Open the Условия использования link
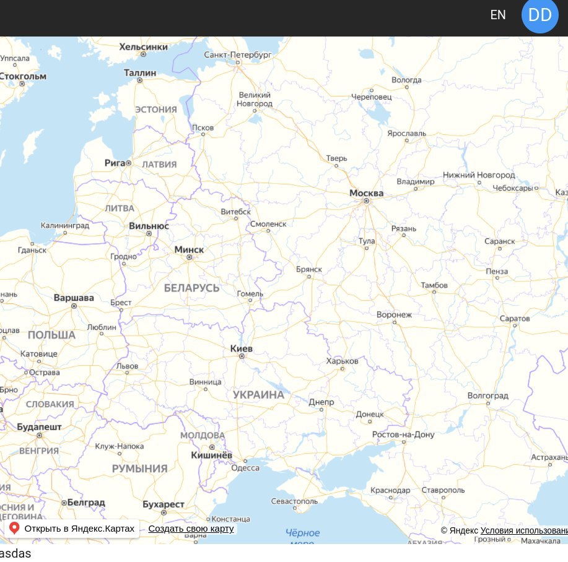 [524, 530]
